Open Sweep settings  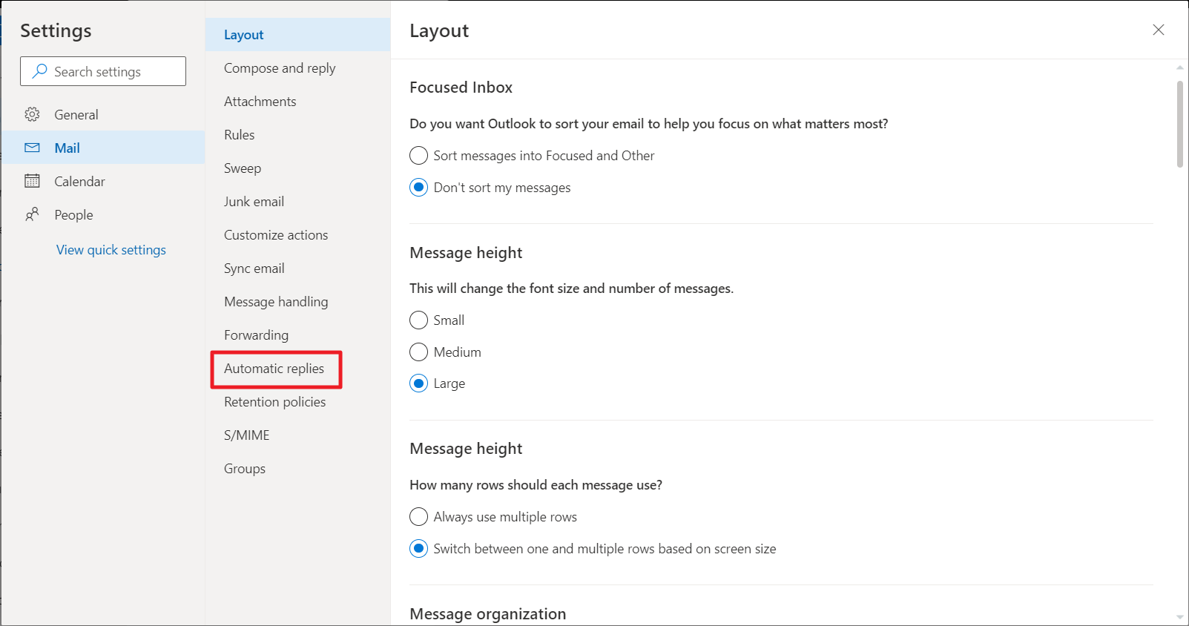[x=297, y=168]
